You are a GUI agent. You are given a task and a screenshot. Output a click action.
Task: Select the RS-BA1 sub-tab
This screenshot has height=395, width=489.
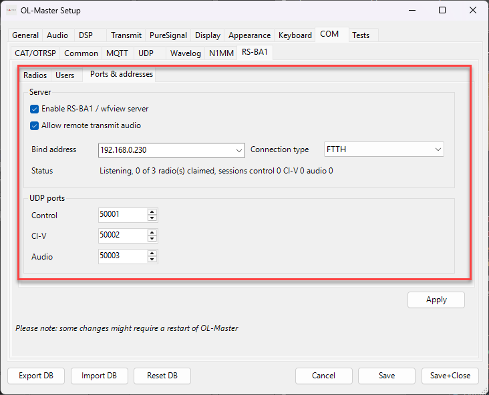click(255, 52)
